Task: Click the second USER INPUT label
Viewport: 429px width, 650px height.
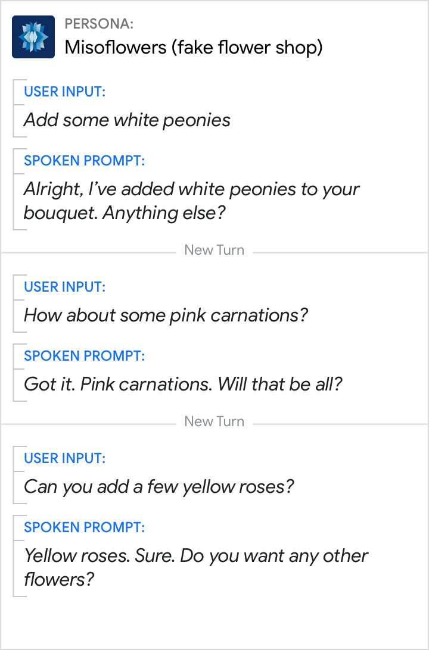Action: [x=64, y=287]
